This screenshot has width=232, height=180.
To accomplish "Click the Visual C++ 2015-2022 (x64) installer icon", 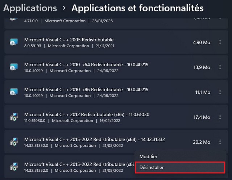I will click(x=14, y=142).
